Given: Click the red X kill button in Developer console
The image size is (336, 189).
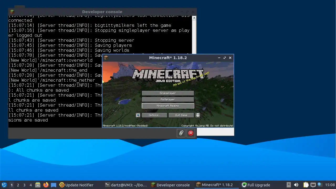Looking at the screenshot, I should point(191,133).
